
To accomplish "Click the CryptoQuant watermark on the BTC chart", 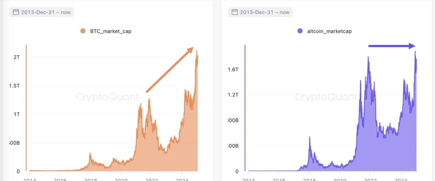I will [x=107, y=97].
